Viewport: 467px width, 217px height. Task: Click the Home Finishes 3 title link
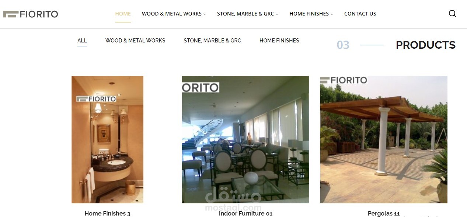pos(107,213)
